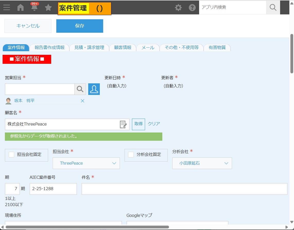Open the help question mark icon
Screen dimensions: 294x230
coord(192,7)
